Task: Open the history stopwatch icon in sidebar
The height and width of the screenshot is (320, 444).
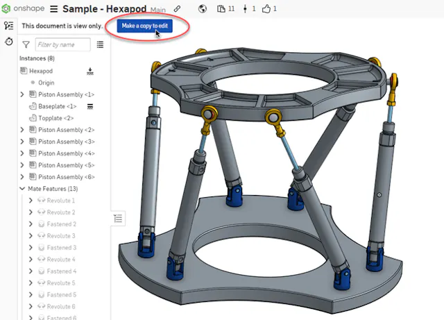Action: point(9,42)
